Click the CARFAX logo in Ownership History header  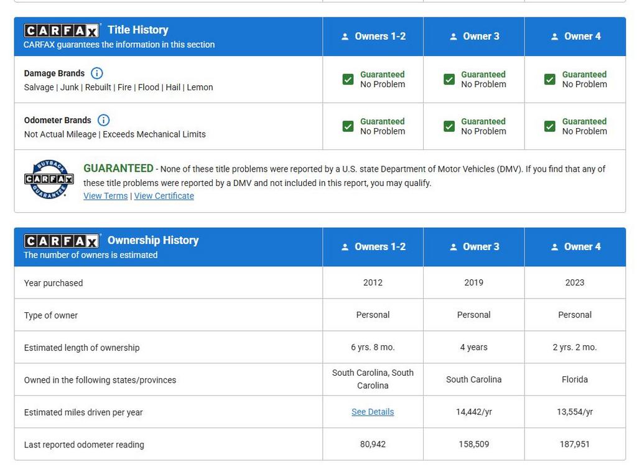pos(62,241)
